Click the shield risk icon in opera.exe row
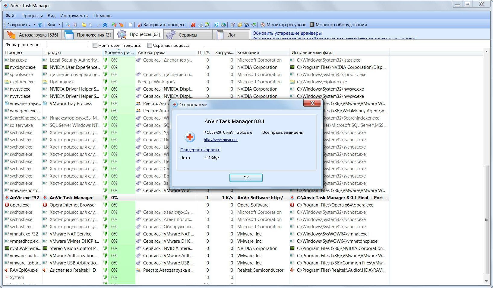 pyautogui.click(x=105, y=205)
